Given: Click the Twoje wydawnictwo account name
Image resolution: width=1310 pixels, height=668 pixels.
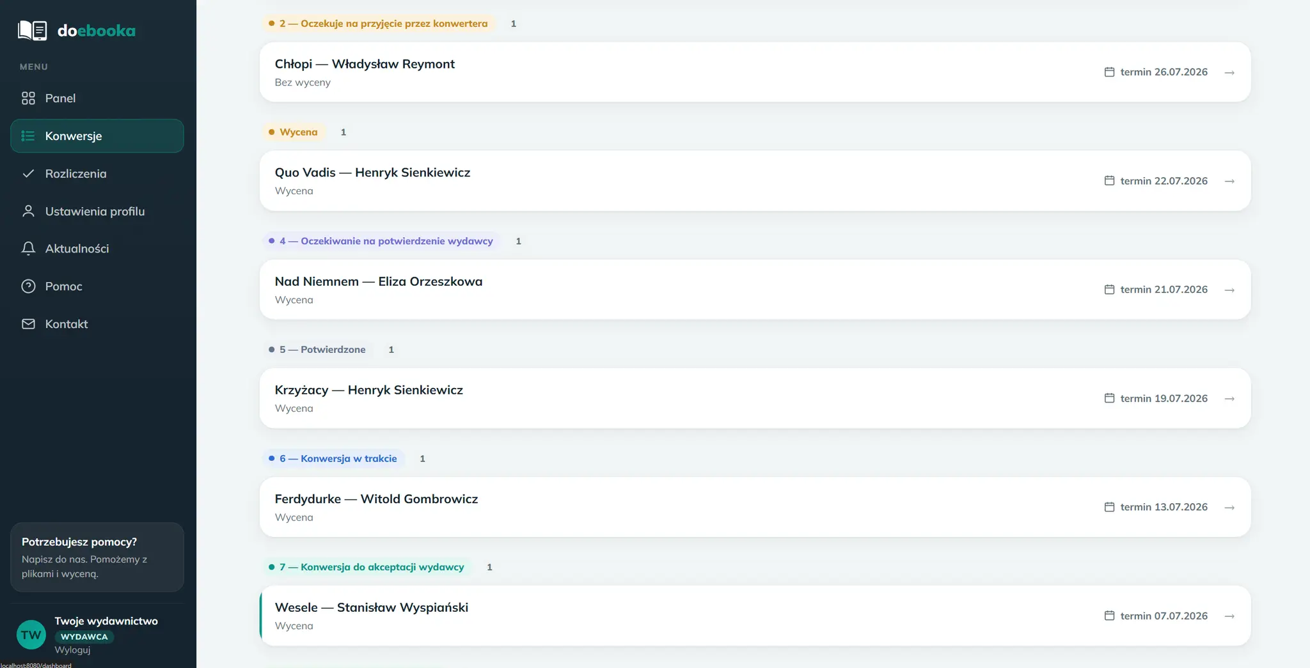Looking at the screenshot, I should point(106,621).
